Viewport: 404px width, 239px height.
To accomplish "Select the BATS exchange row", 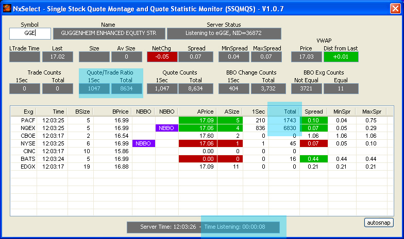I will coord(202,159).
